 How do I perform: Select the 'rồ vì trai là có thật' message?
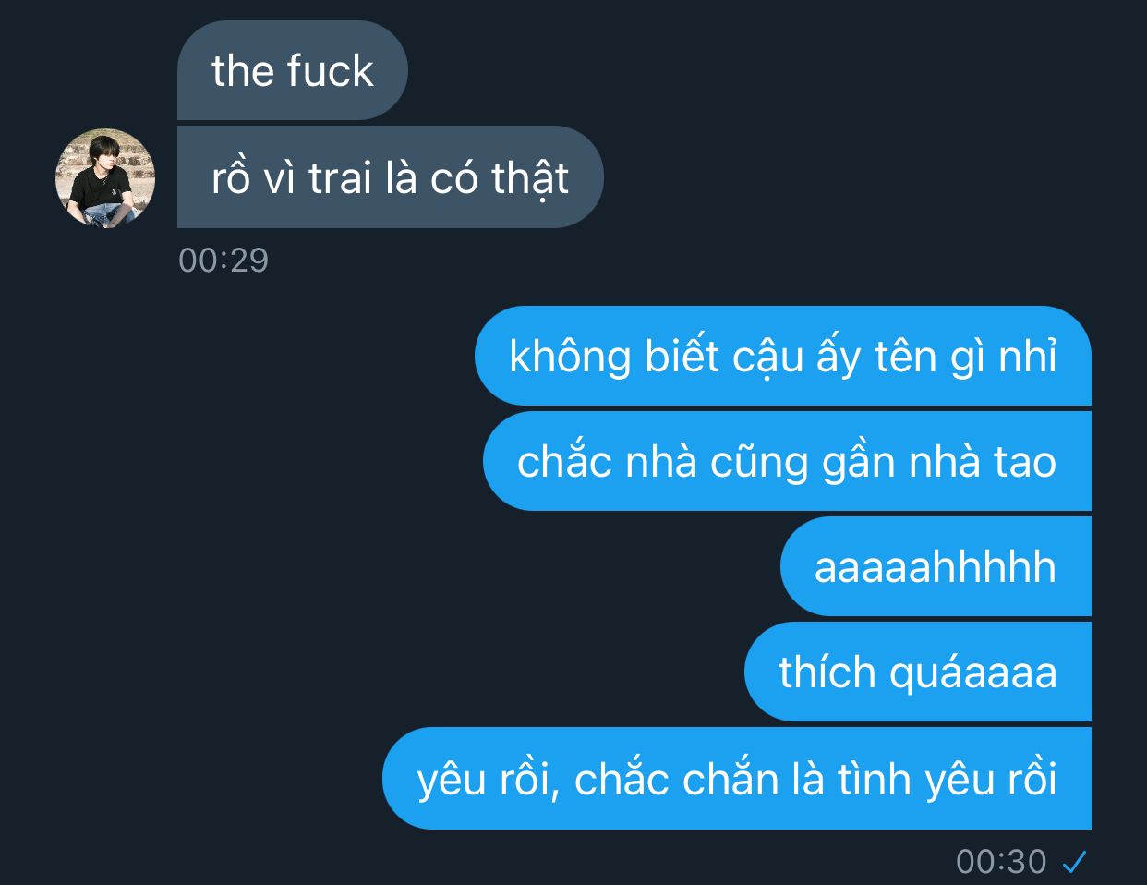point(390,177)
